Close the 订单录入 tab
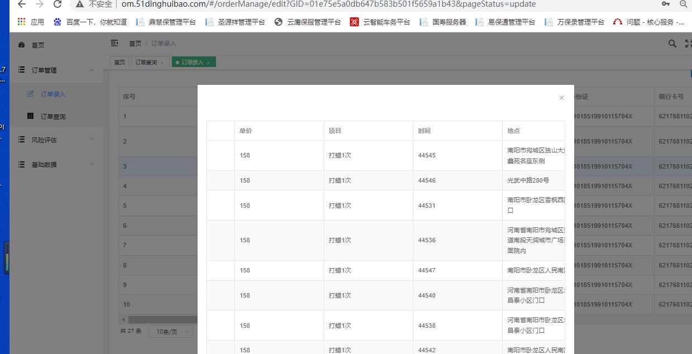Viewport: 692px width, 354px height. point(208,63)
